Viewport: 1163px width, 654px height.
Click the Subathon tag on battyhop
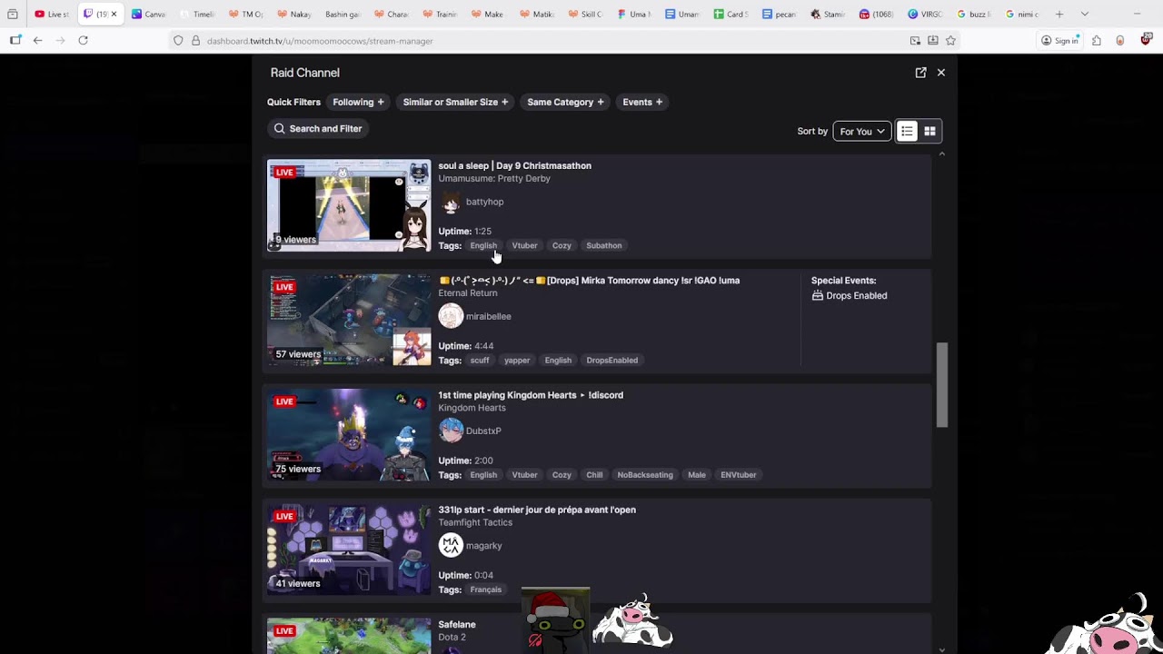(x=604, y=246)
